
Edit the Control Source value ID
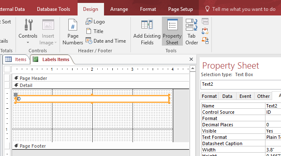tap(273, 112)
